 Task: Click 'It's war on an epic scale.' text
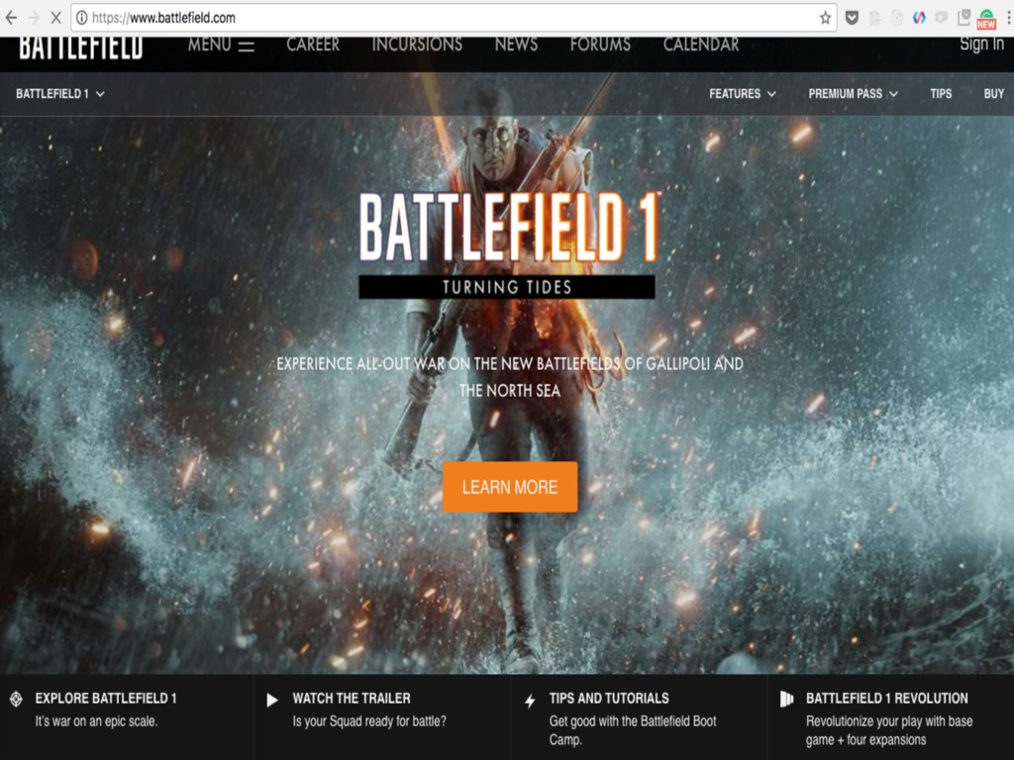point(96,721)
